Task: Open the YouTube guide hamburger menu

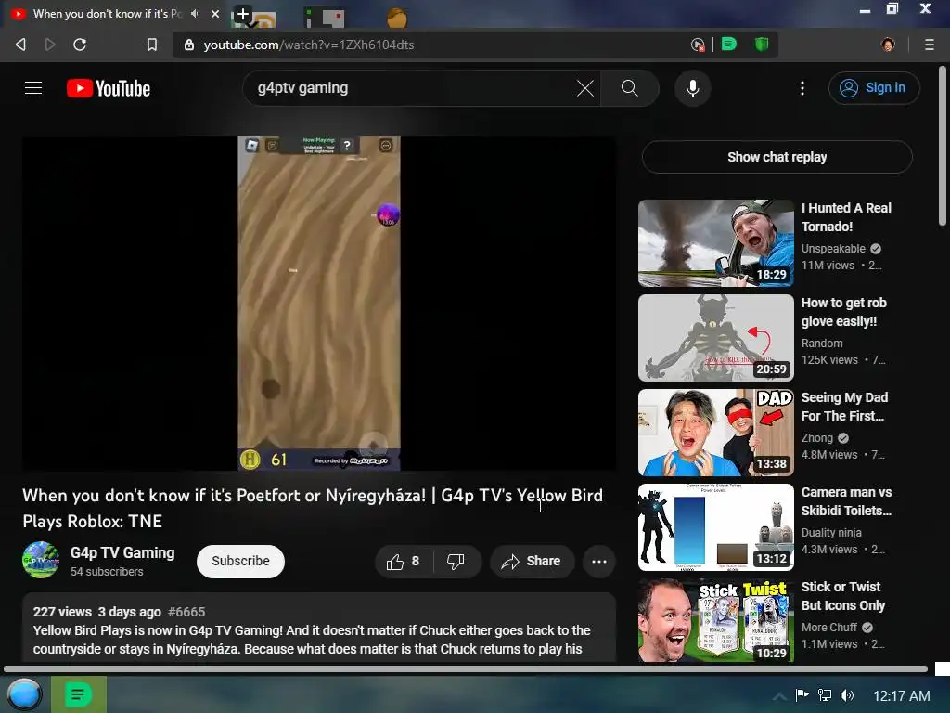Action: click(33, 88)
